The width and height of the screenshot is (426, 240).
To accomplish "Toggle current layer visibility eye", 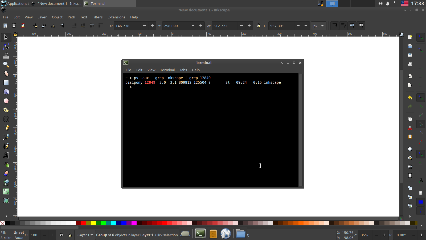I will (x=62, y=235).
